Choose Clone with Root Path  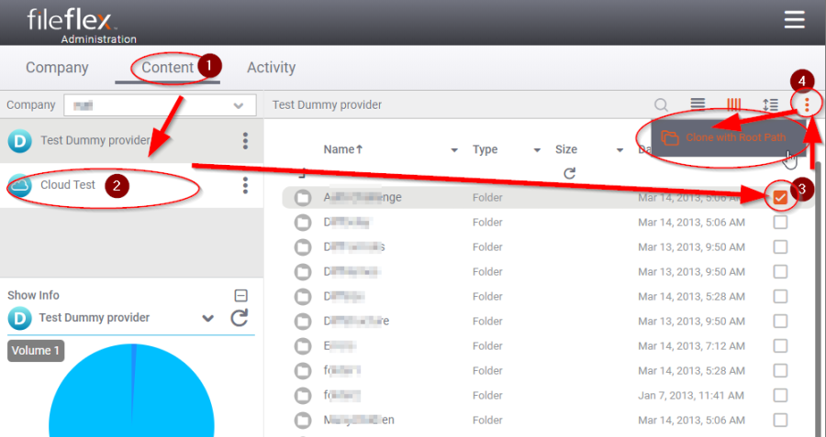tap(729, 137)
